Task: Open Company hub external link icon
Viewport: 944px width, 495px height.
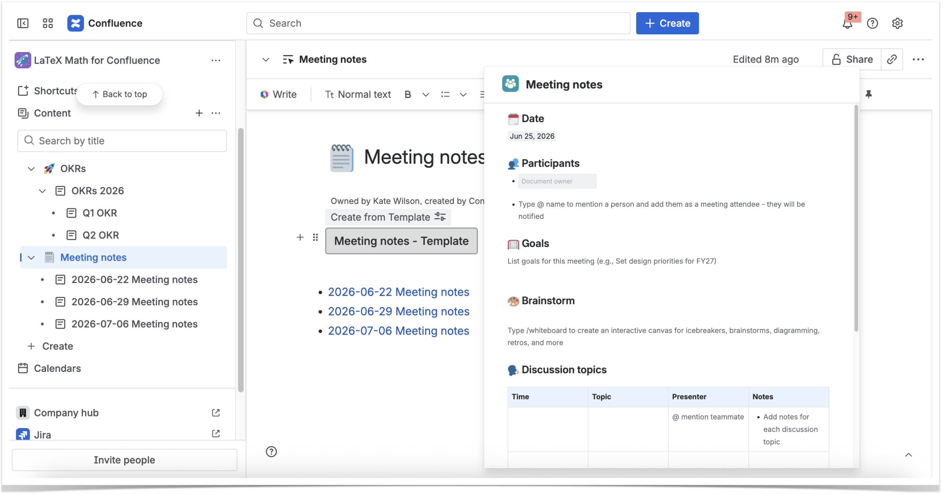Action: point(216,413)
